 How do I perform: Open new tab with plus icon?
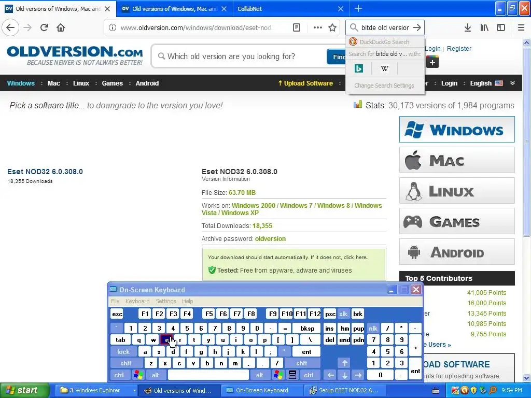pyautogui.click(x=358, y=8)
